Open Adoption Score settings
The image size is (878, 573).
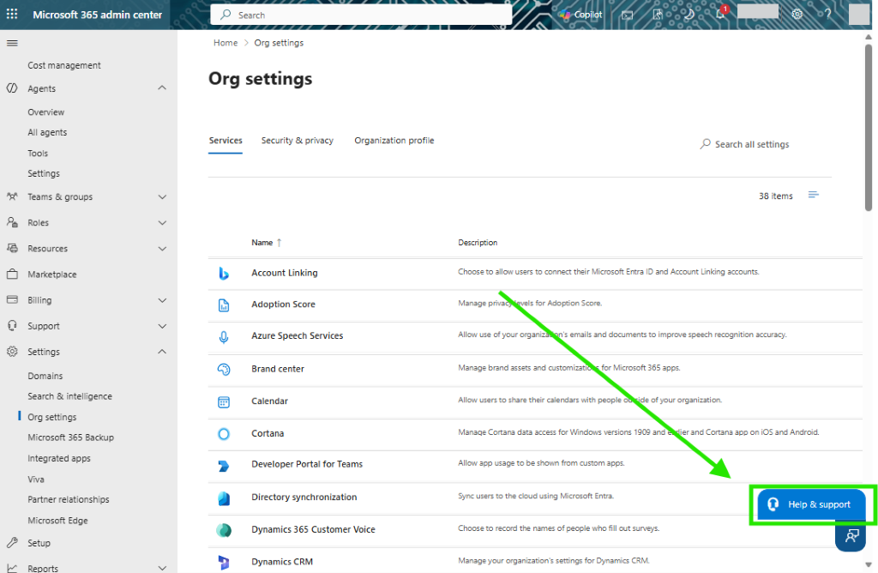[283, 305]
